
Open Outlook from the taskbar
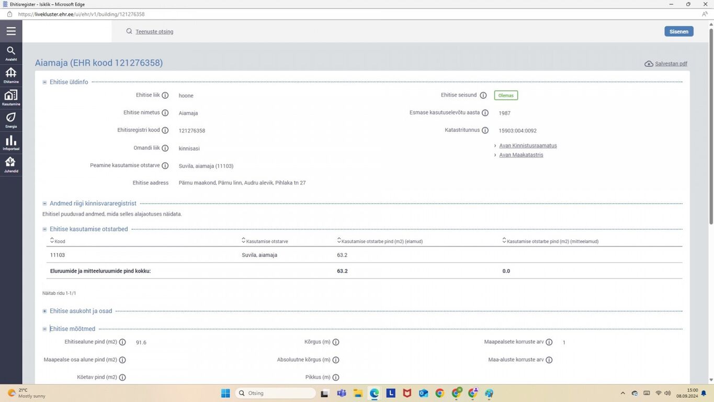click(423, 393)
